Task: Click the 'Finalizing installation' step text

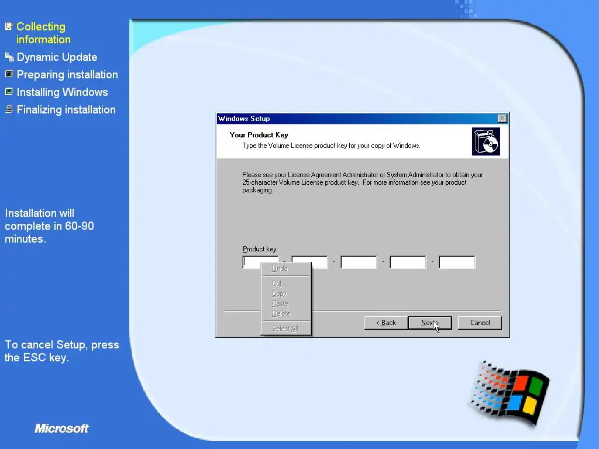Action: coord(66,109)
